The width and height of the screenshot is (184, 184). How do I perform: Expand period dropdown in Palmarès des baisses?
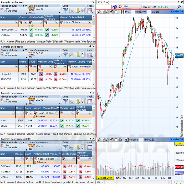click(x=27, y=58)
